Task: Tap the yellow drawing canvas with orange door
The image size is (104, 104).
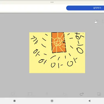Action: (x=57, y=53)
